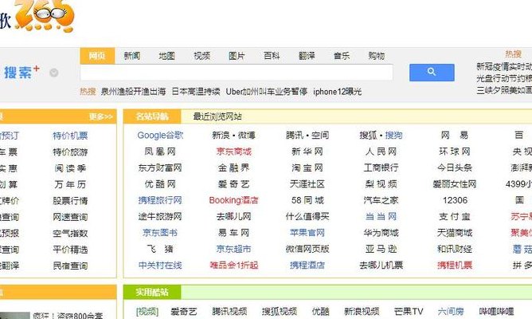Click 更多>> in the orange sidebar header
The image size is (532, 319).
coord(101,116)
